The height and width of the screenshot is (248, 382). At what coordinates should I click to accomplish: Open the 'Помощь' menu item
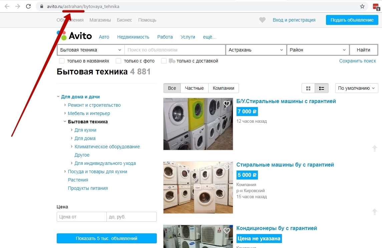147,20
